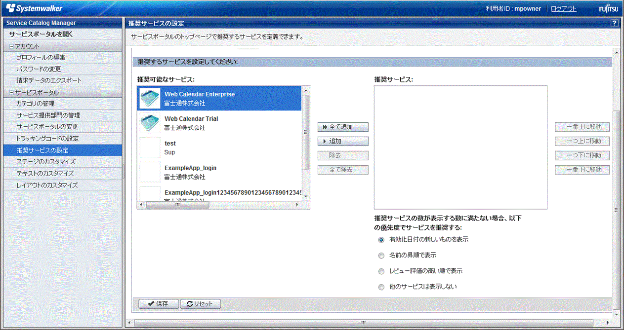Open プロフィールの編集 menu item
This screenshot has height=330, width=624.
[63, 58]
